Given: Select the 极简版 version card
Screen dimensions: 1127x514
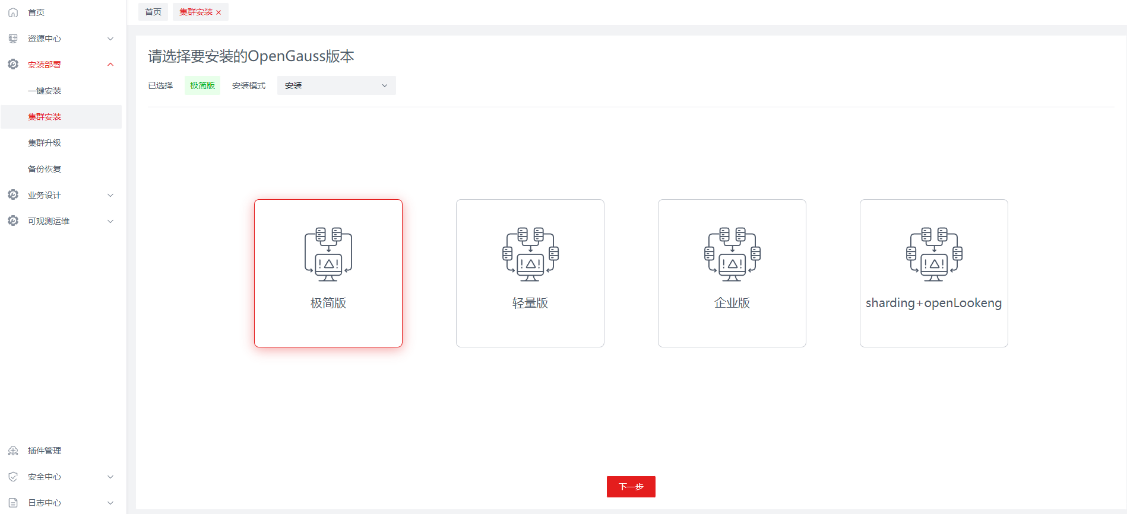Looking at the screenshot, I should coord(328,273).
